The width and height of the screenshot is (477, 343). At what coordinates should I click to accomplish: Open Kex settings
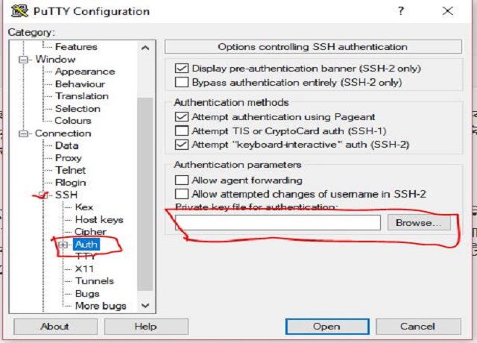tap(84, 207)
